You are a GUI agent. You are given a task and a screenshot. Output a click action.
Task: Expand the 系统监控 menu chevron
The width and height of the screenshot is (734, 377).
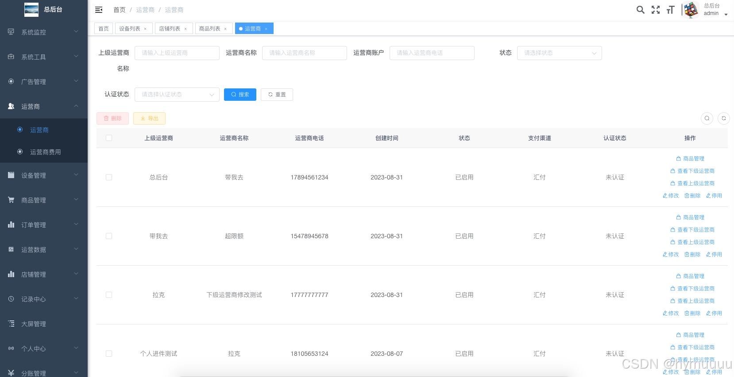pos(76,31)
